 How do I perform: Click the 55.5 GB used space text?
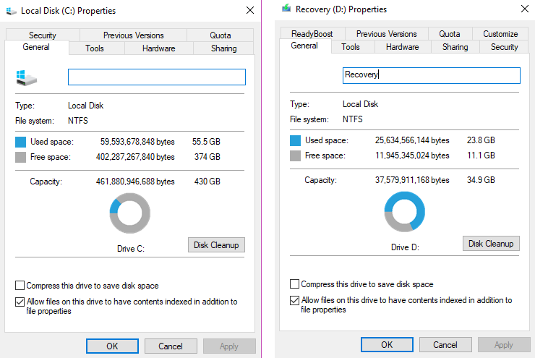click(206, 142)
